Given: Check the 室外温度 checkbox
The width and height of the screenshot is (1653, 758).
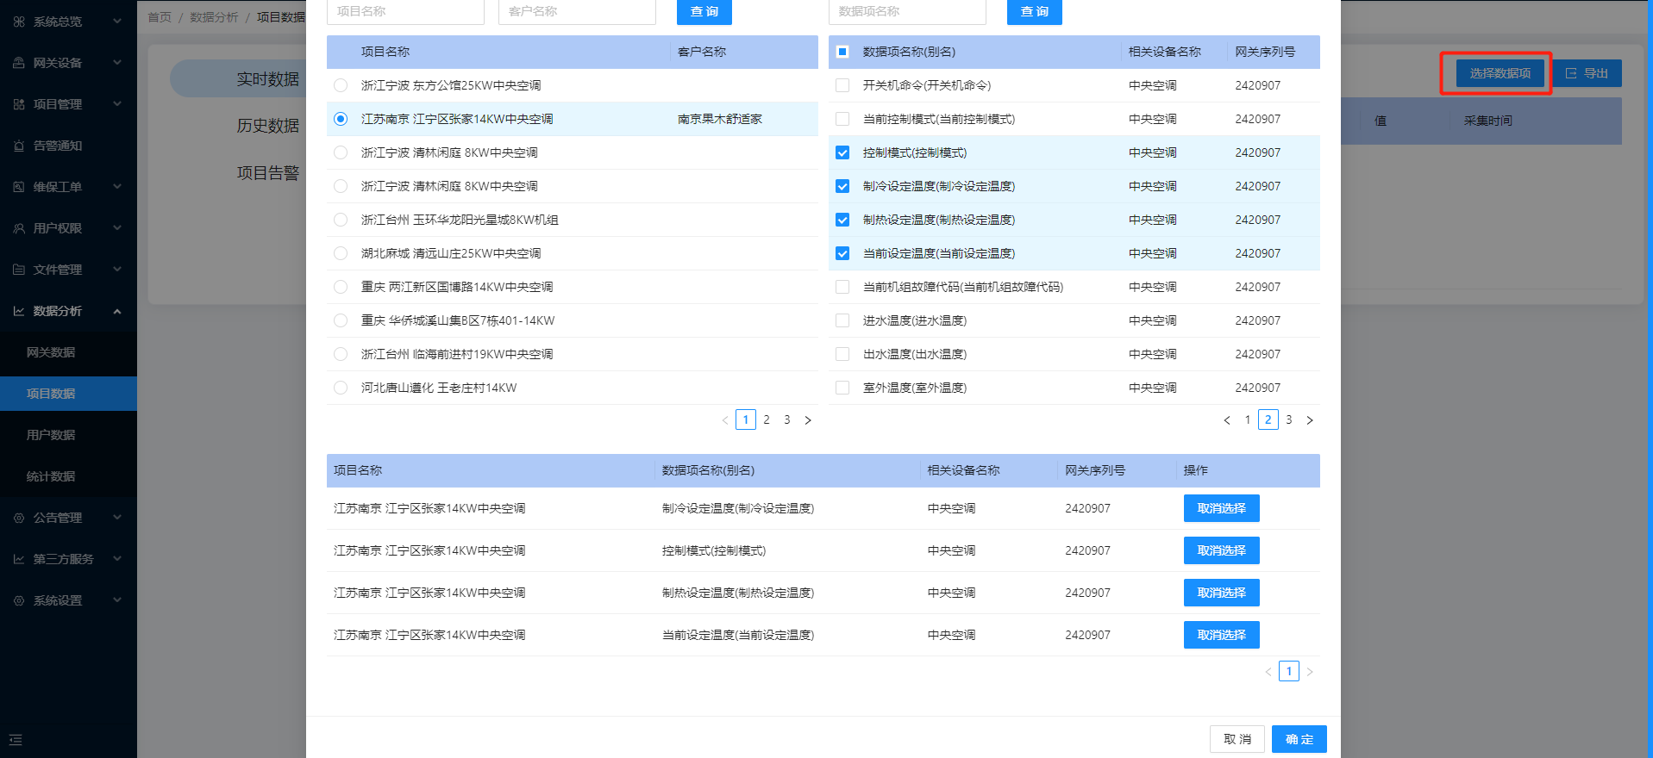Looking at the screenshot, I should click(842, 388).
